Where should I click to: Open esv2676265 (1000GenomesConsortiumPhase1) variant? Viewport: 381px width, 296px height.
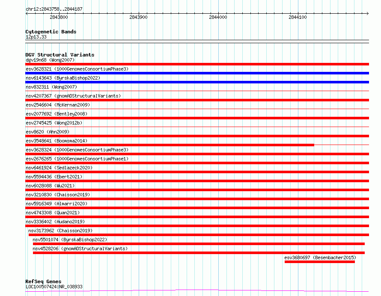[77, 159]
